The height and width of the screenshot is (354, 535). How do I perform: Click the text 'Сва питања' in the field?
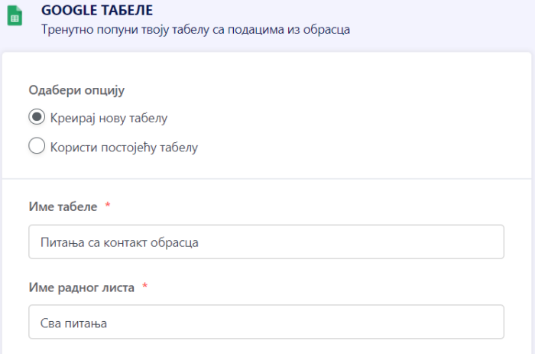73,323
